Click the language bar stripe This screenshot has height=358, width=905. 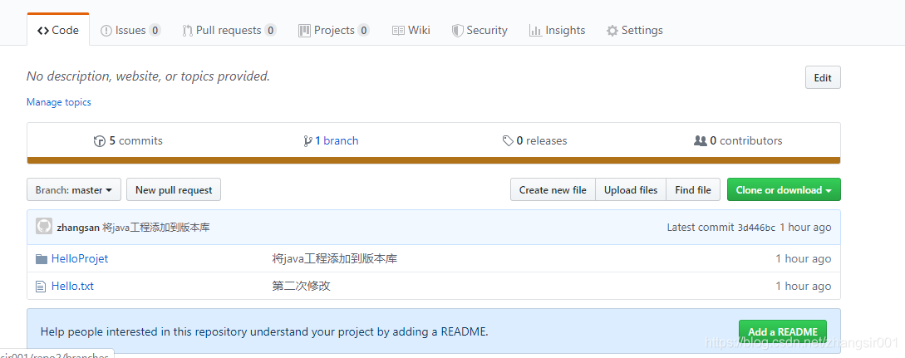(434, 160)
